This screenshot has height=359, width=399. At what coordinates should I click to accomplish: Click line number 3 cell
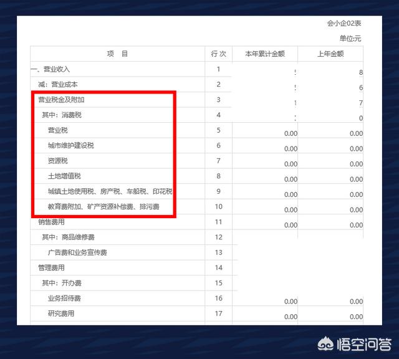[219, 100]
